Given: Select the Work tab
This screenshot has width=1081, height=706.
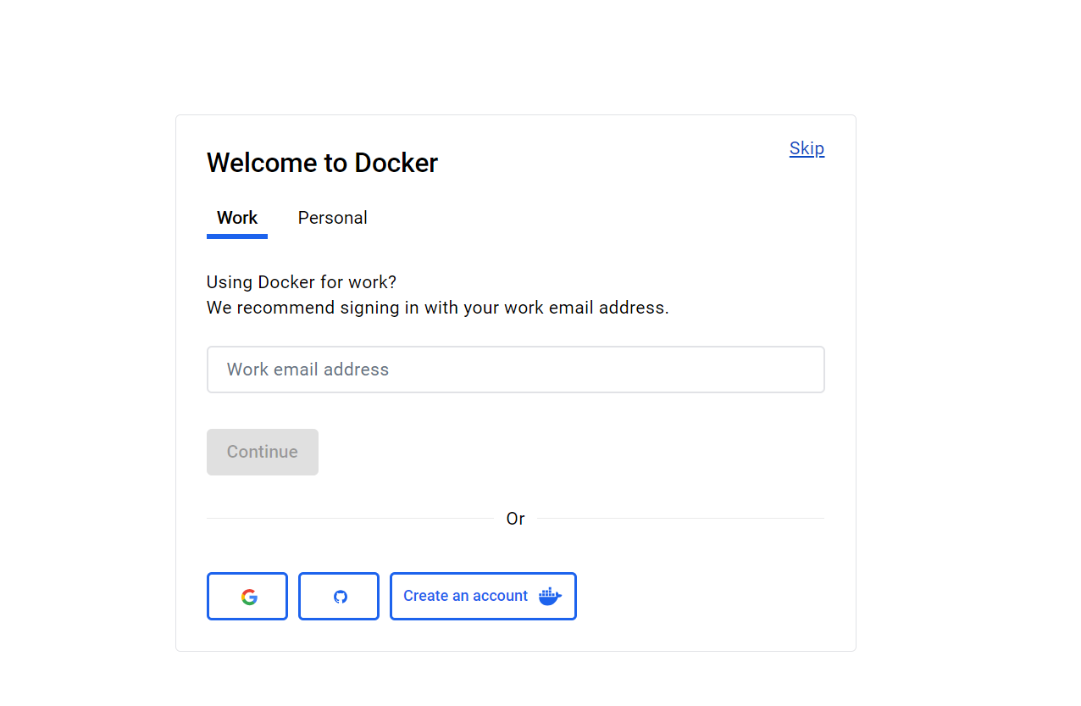Looking at the screenshot, I should pos(237,219).
